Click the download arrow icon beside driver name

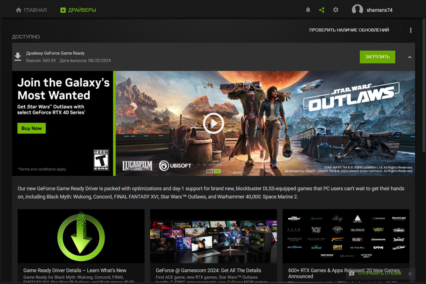(x=18, y=57)
